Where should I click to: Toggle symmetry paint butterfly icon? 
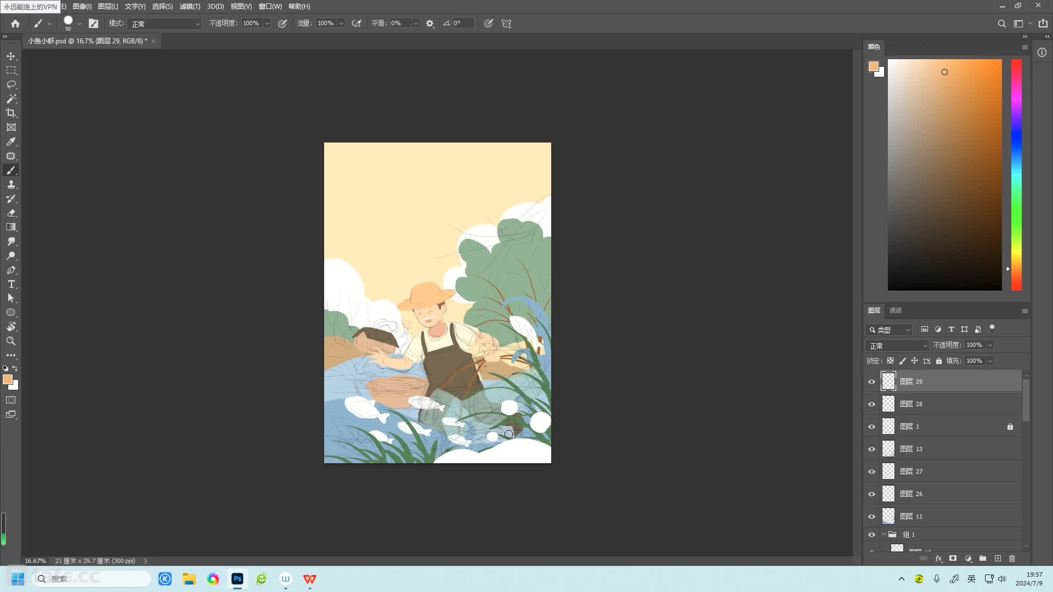pos(506,24)
